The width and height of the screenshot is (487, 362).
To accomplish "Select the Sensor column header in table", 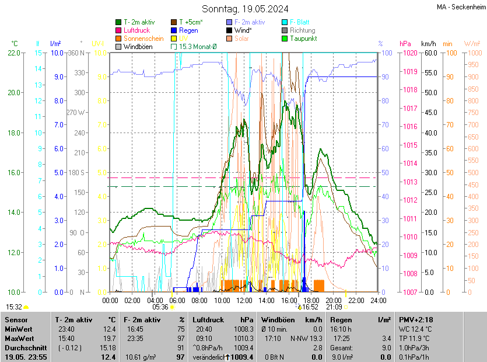I will [16, 320].
